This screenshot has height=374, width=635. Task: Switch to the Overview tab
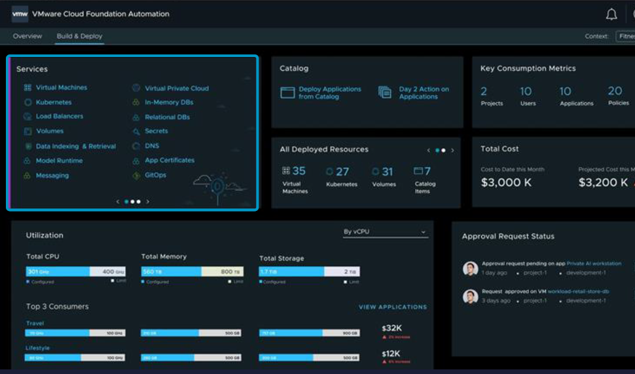point(27,36)
